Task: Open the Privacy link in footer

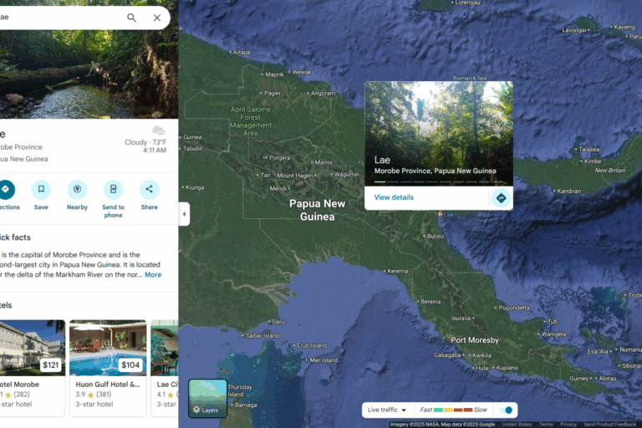Action: point(568,425)
